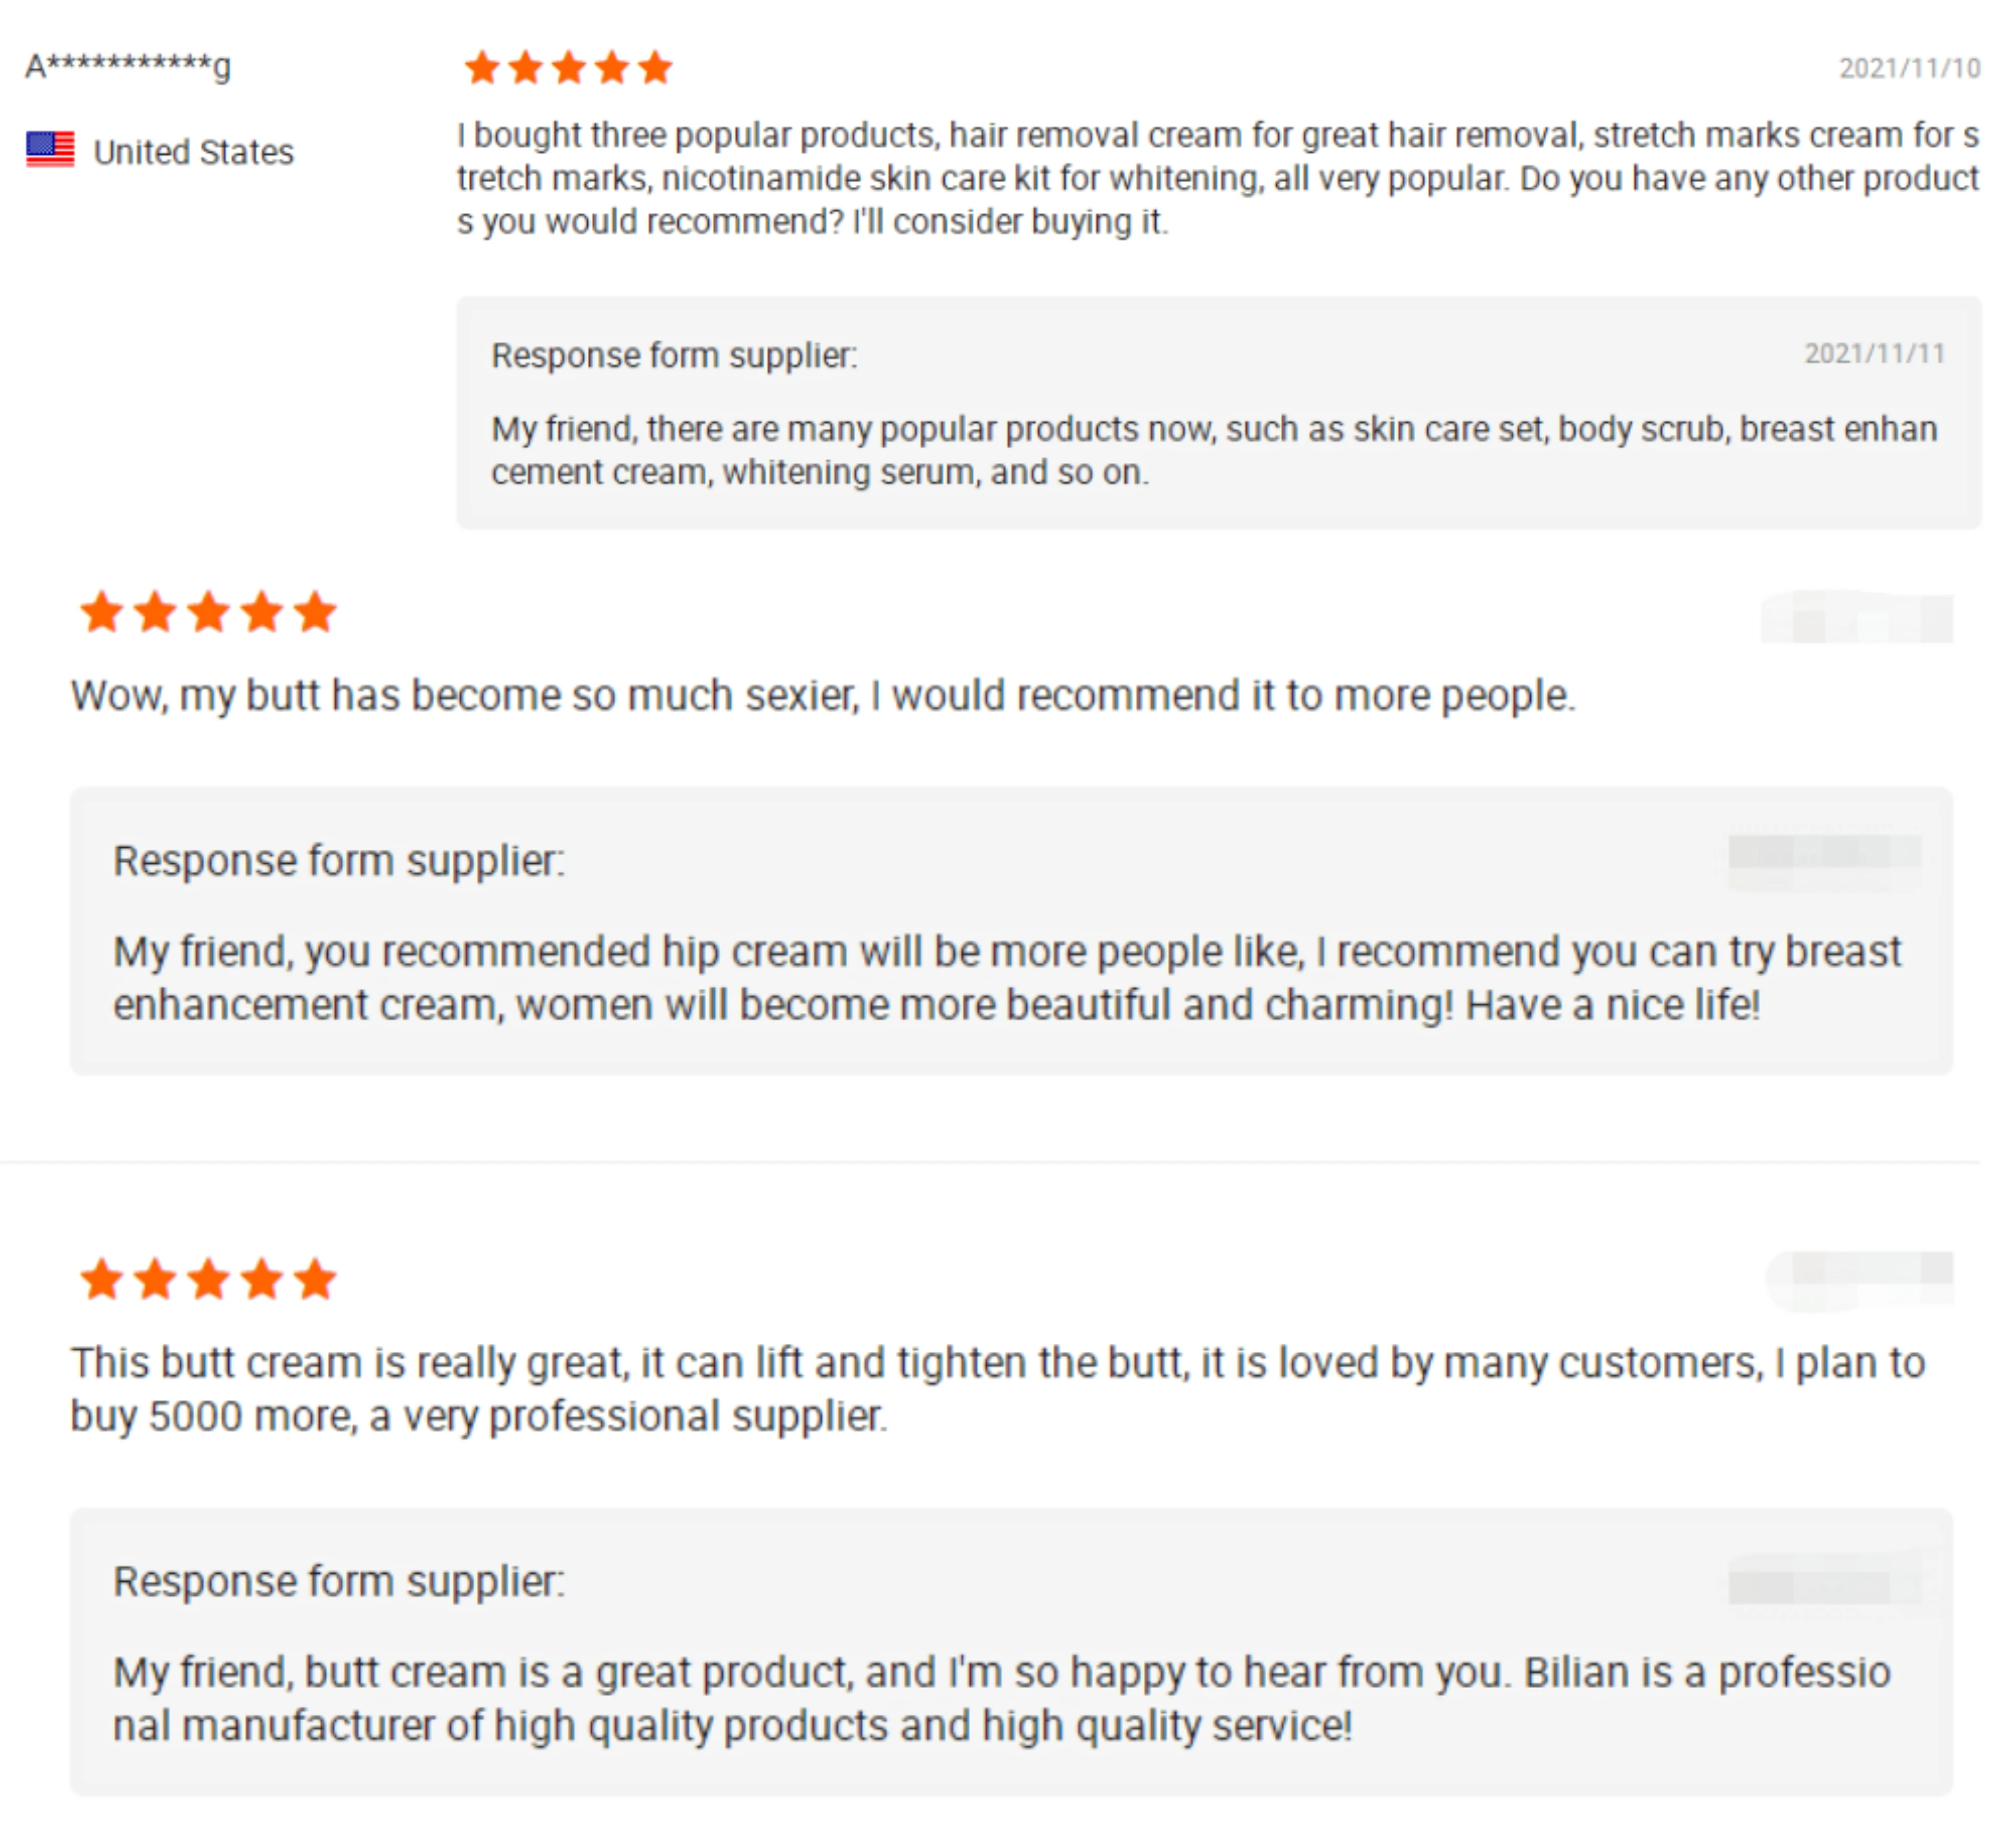Click the blurred date in the Bilian reply
Image resolution: width=2015 pixels, height=1848 pixels.
point(1824,1583)
